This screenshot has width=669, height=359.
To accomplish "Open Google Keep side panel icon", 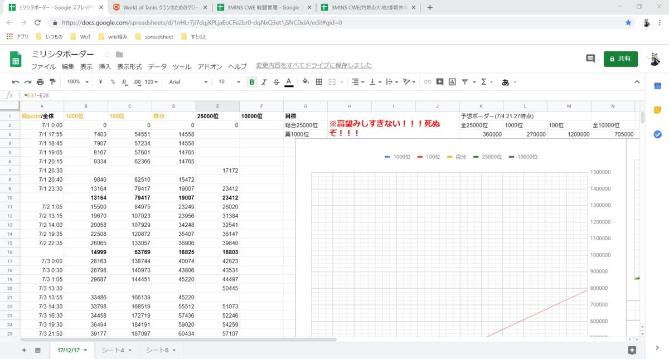I will point(657,110).
